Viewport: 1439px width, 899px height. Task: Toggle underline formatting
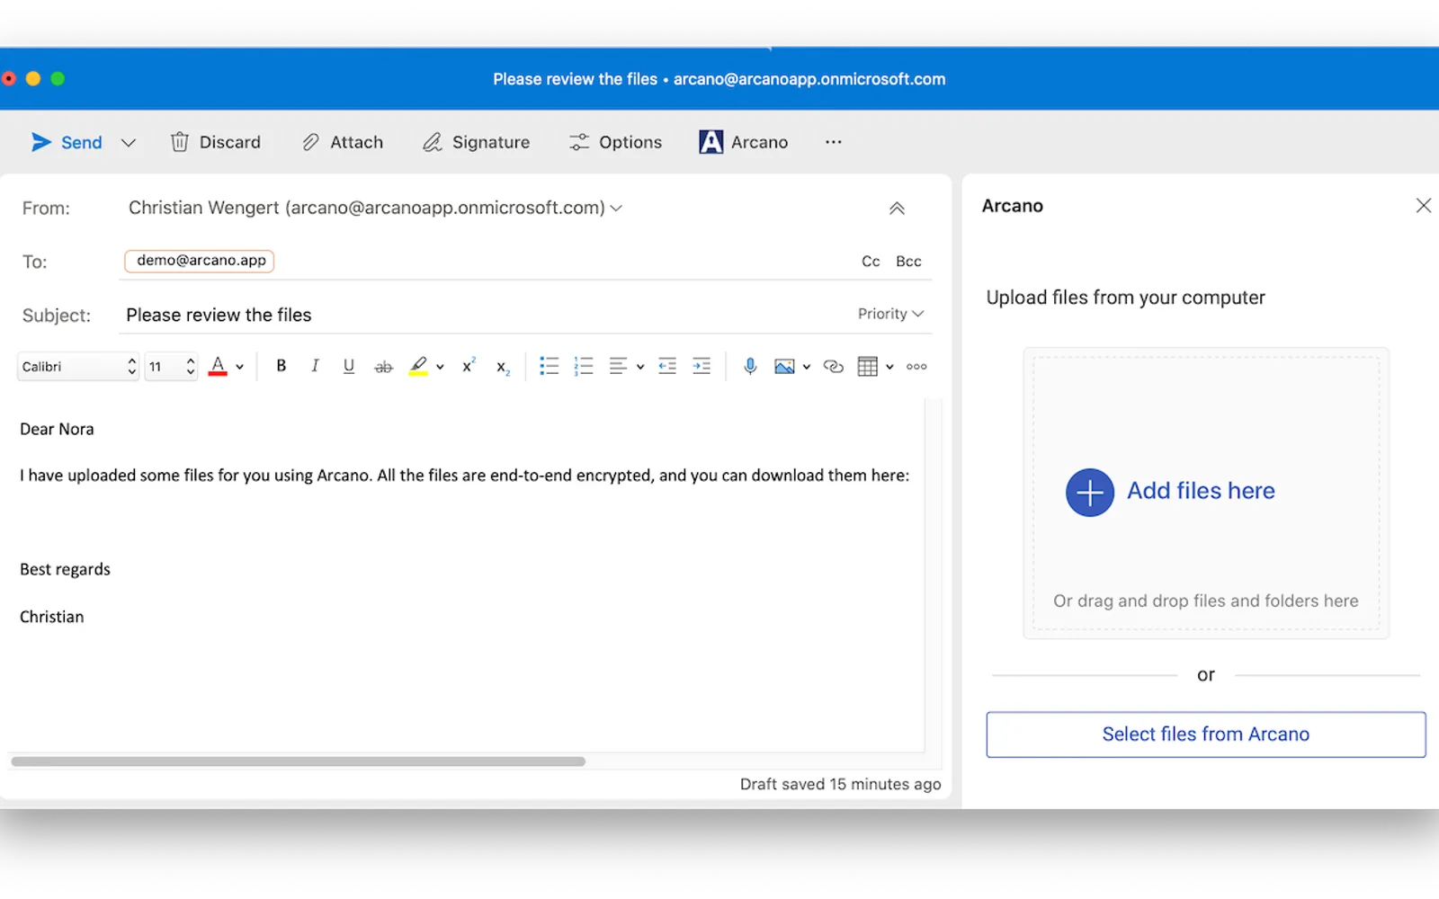click(349, 366)
